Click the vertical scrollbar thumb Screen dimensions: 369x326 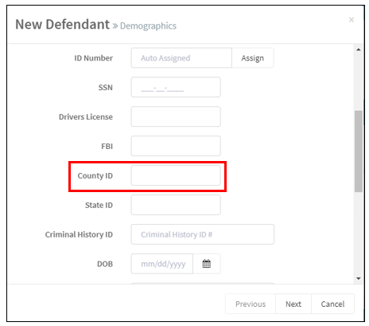tap(359, 151)
